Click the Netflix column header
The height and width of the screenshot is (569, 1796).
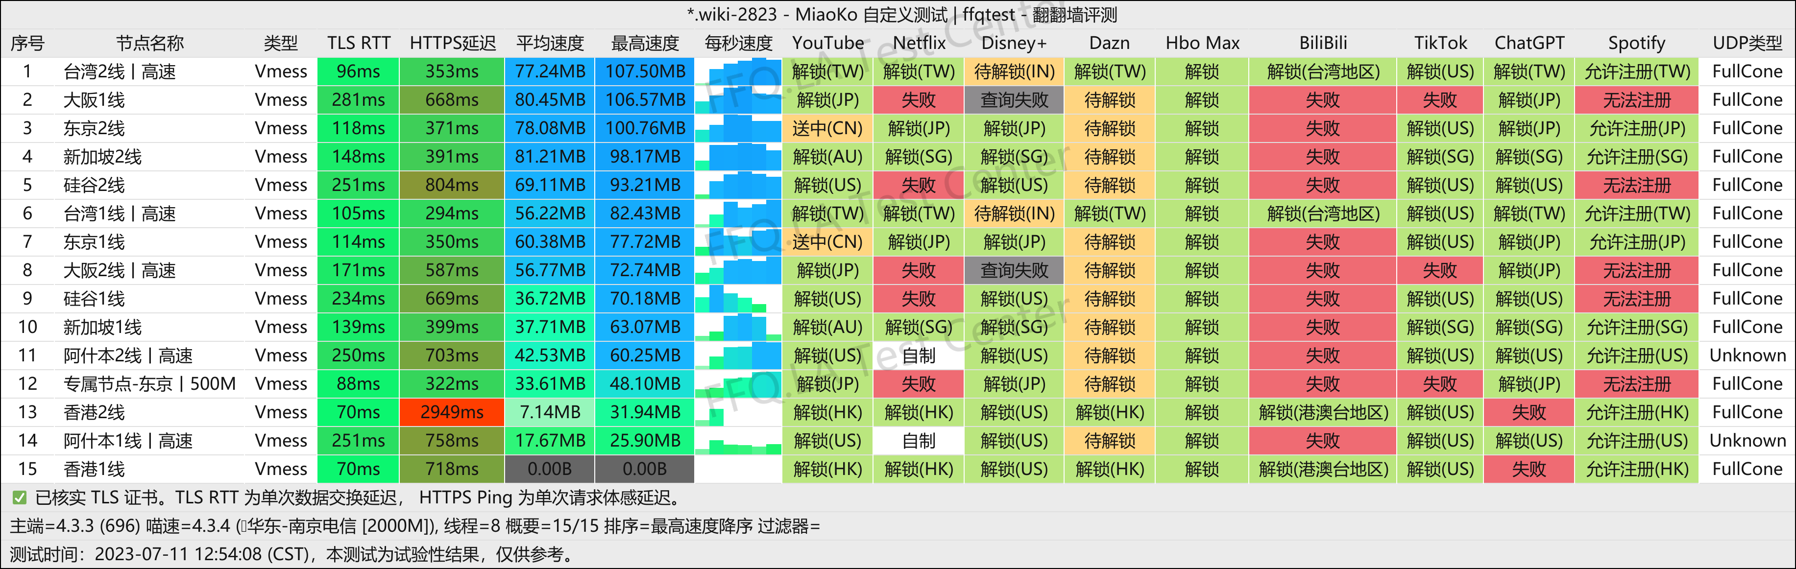click(919, 43)
